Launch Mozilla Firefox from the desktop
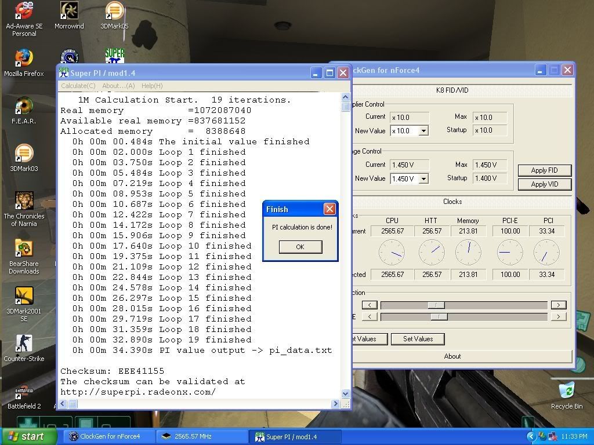 point(24,59)
